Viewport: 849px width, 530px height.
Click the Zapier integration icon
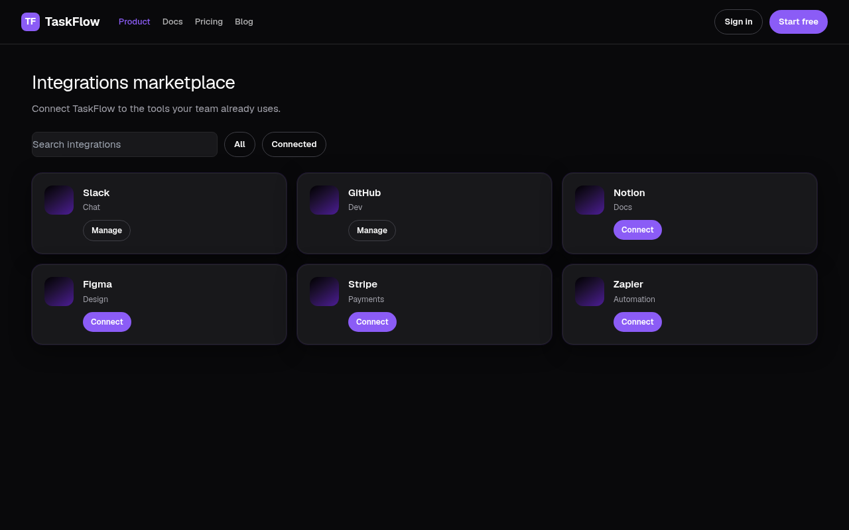[590, 291]
